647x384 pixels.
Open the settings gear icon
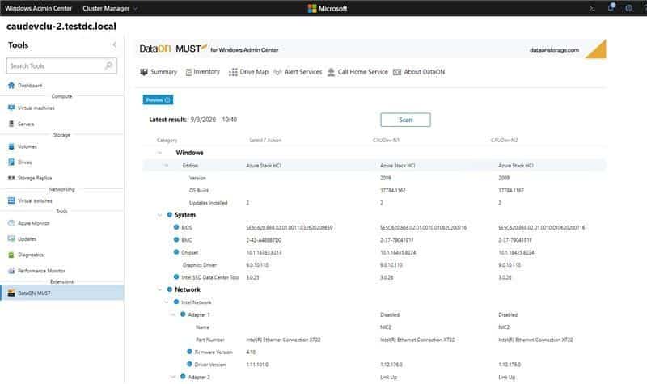(628, 8)
